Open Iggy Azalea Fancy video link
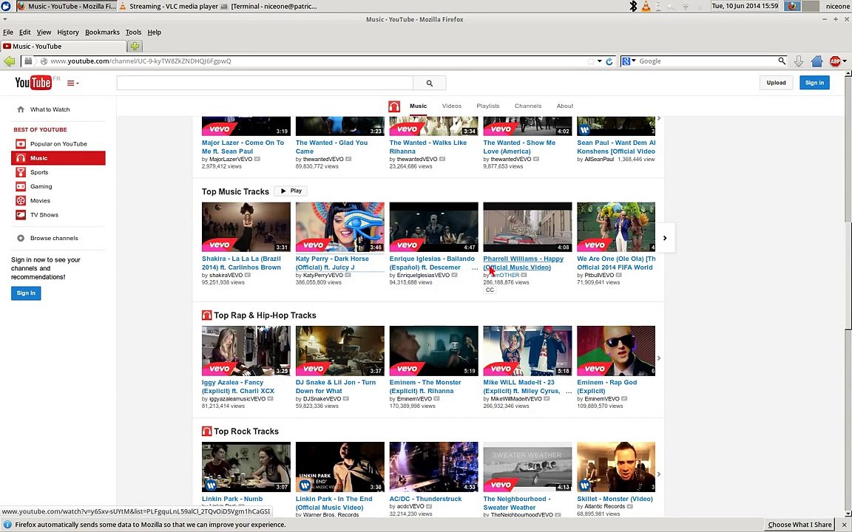This screenshot has height=532, width=852. [238, 386]
